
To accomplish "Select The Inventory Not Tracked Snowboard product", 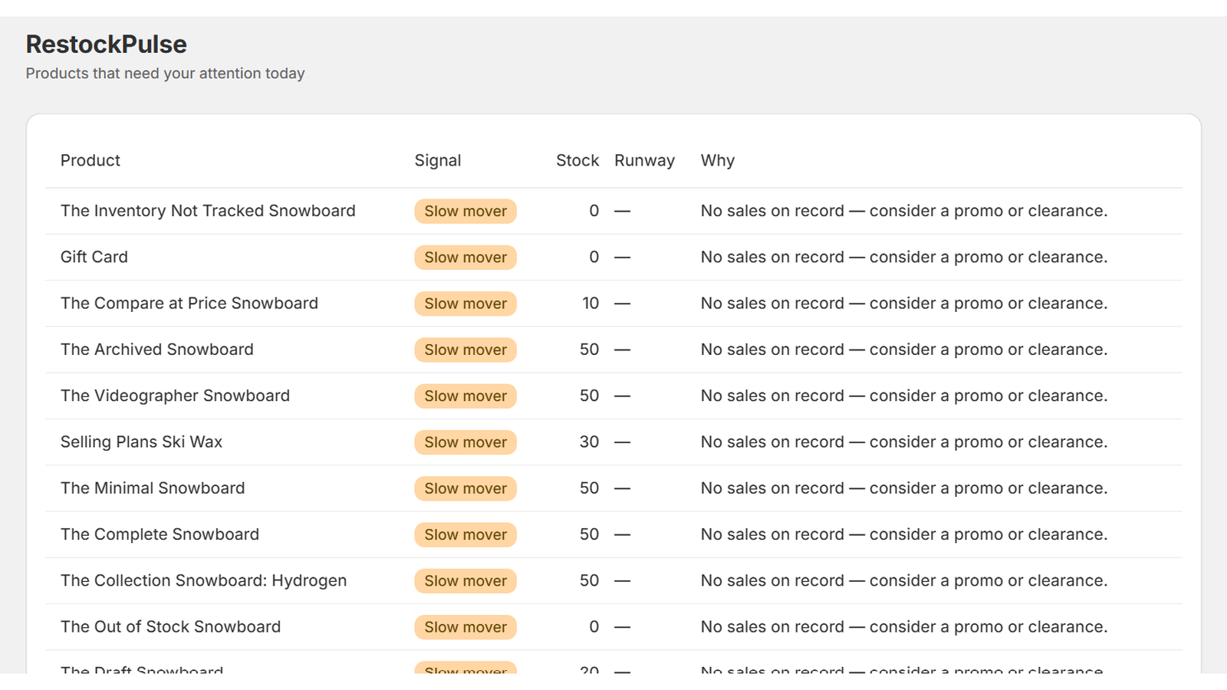I will (x=208, y=211).
